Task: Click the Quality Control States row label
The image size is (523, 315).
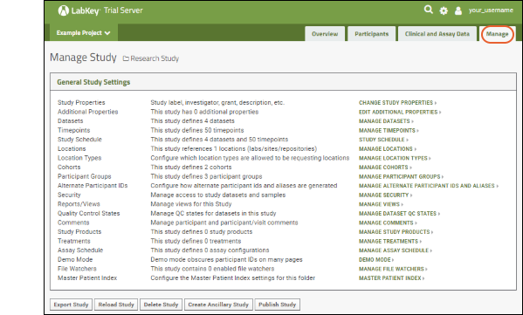Action: (88, 213)
